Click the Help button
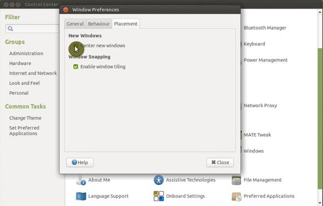The image size is (323, 206). click(x=80, y=163)
